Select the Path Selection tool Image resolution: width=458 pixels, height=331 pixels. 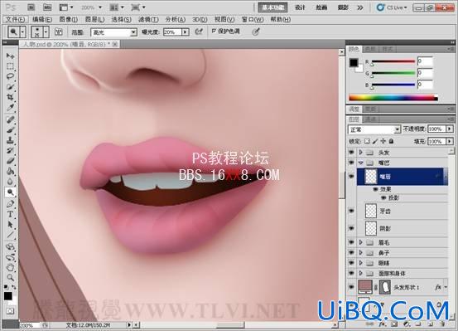10,225
